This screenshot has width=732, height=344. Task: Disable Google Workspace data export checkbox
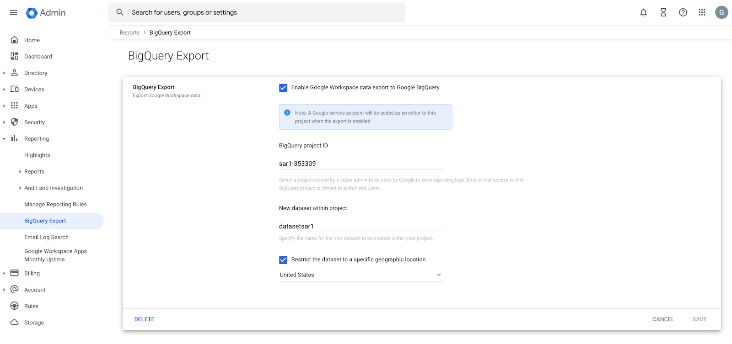[283, 88]
